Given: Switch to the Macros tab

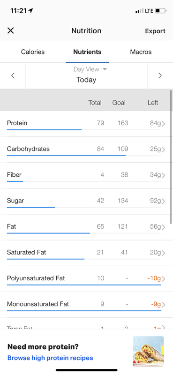Looking at the screenshot, I should click(141, 52).
